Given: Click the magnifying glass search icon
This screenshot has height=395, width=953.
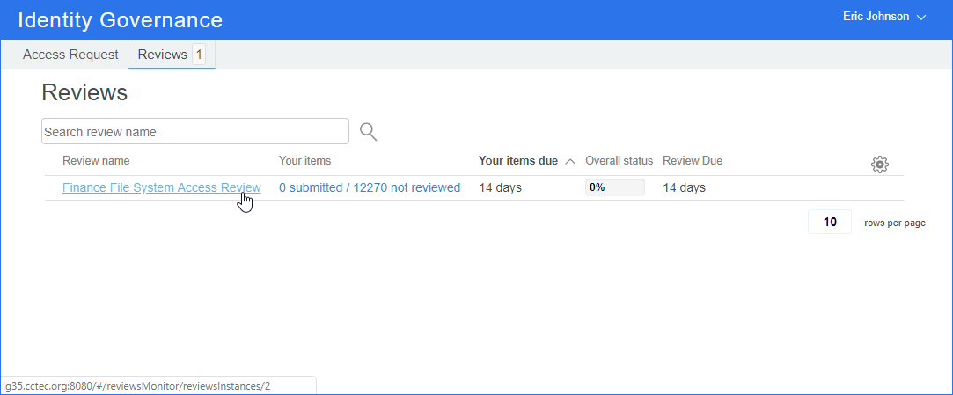Looking at the screenshot, I should [x=368, y=132].
